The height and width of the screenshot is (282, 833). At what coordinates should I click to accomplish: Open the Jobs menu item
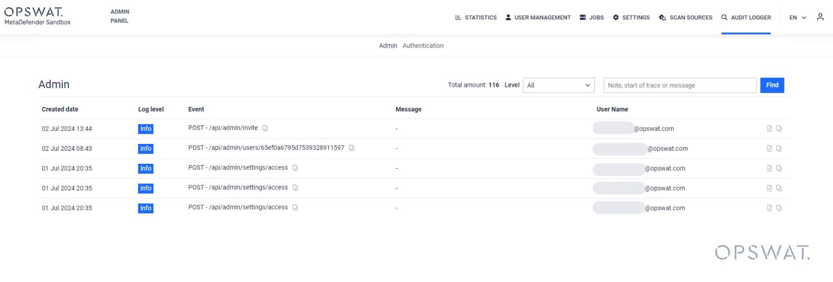592,18
